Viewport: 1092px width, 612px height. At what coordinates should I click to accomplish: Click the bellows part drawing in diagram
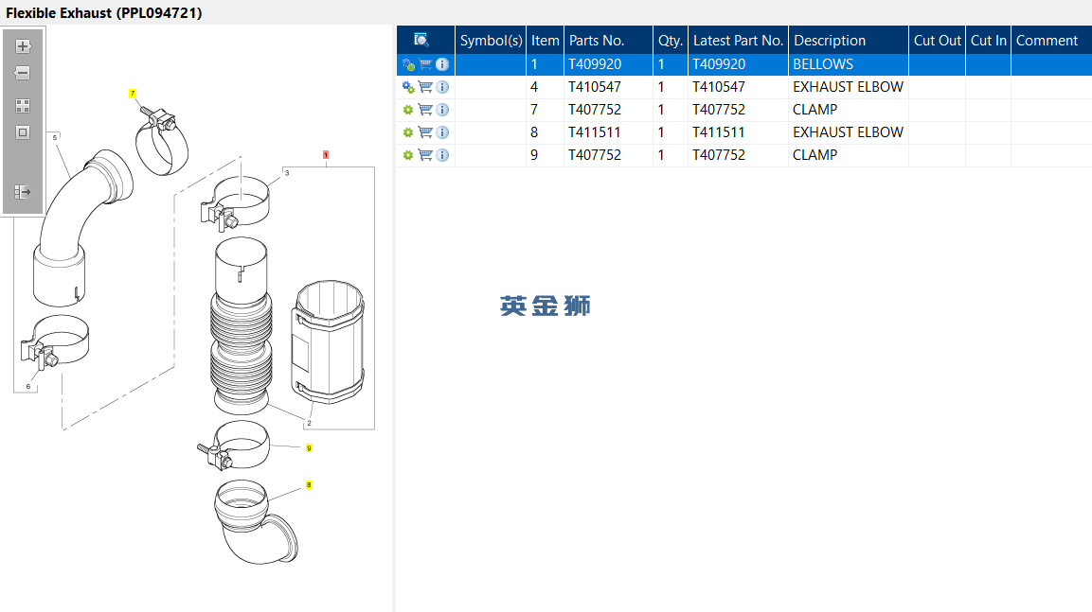tap(241, 327)
